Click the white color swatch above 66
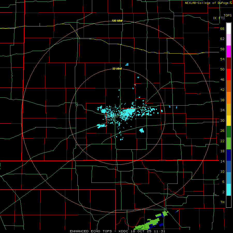The image size is (233, 233). pyautogui.click(x=229, y=28)
